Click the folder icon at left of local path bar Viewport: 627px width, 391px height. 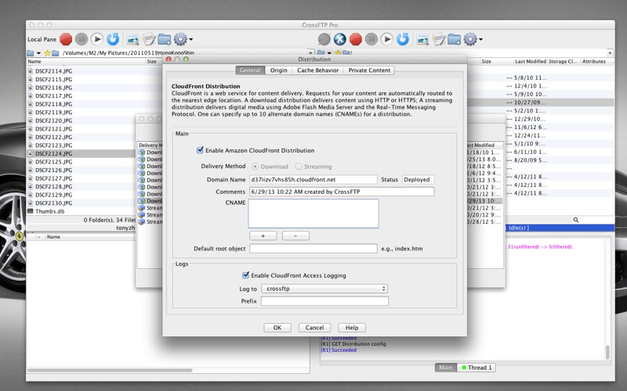pyautogui.click(x=31, y=53)
